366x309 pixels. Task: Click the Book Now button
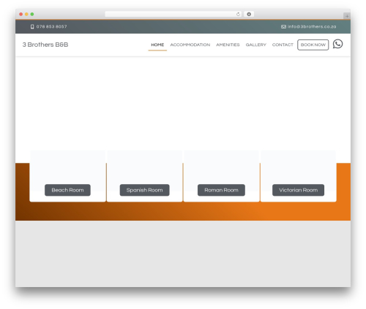[313, 45]
